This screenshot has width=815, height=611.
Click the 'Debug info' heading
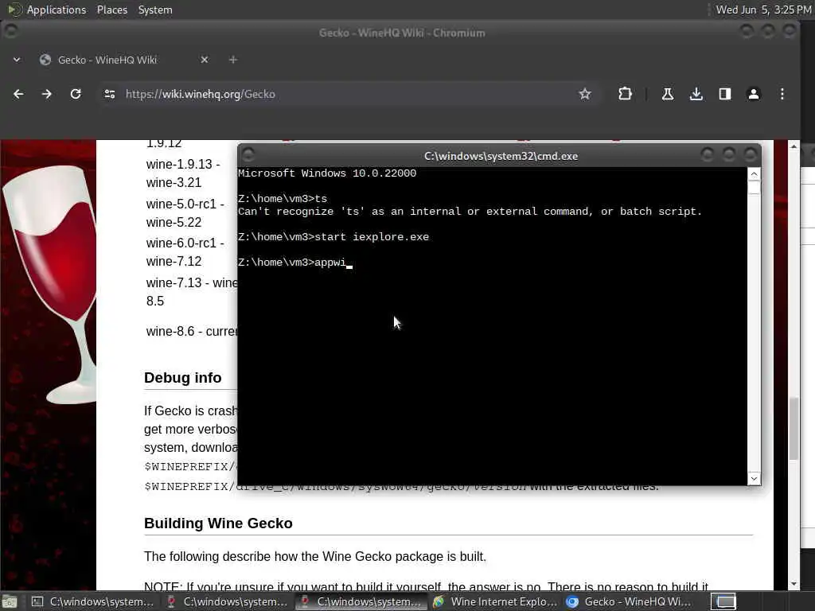pyautogui.click(x=183, y=378)
